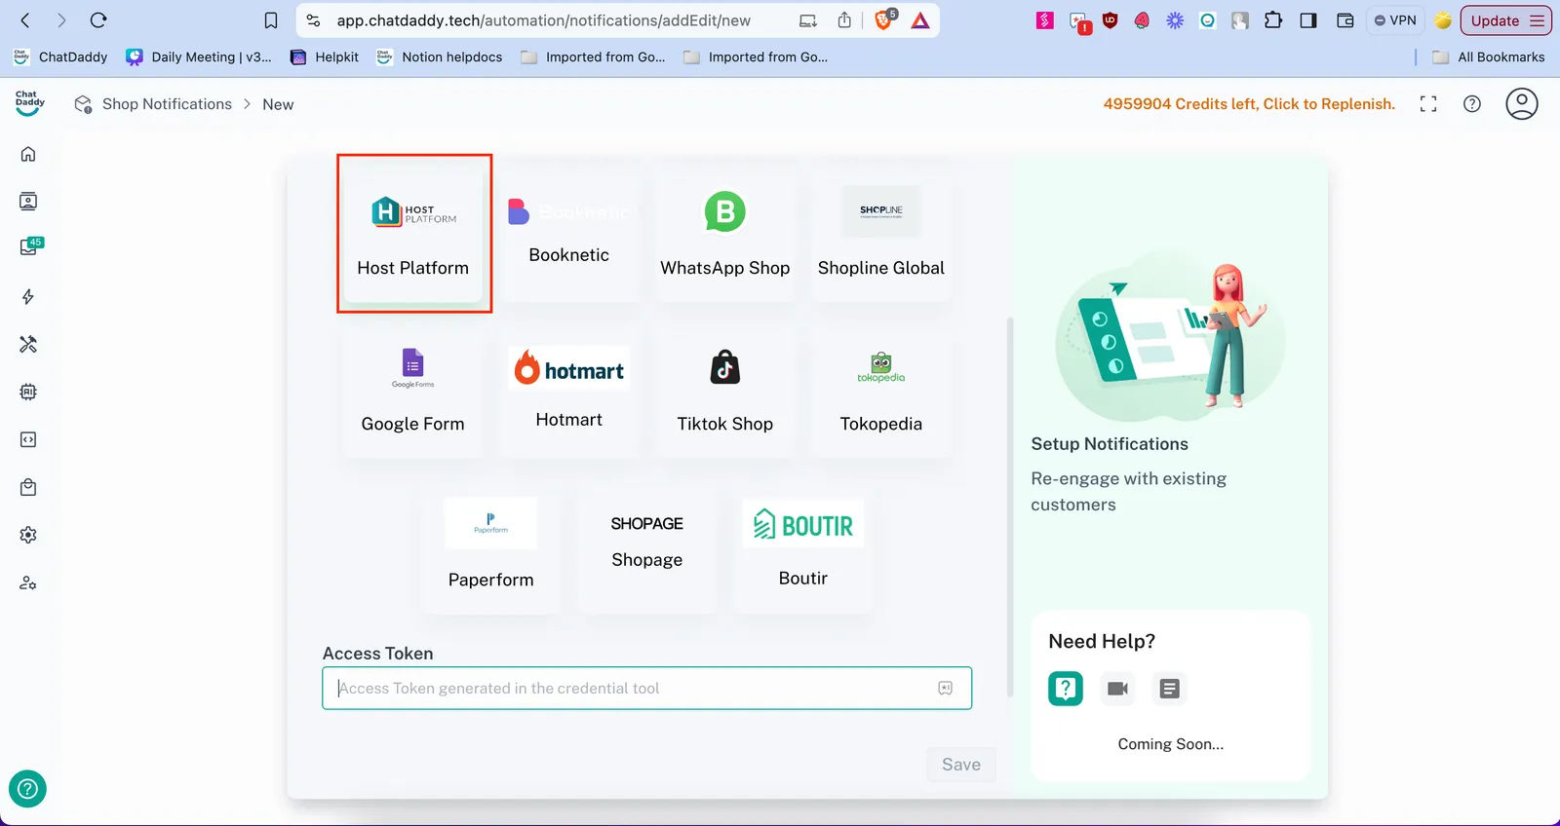Select the Tiktok Shop platform
The height and width of the screenshot is (826, 1560).
[x=724, y=391]
